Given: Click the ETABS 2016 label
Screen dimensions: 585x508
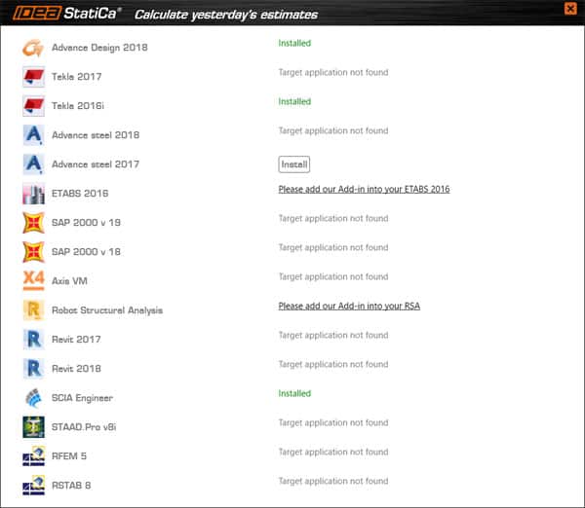Looking at the screenshot, I should point(80,194).
